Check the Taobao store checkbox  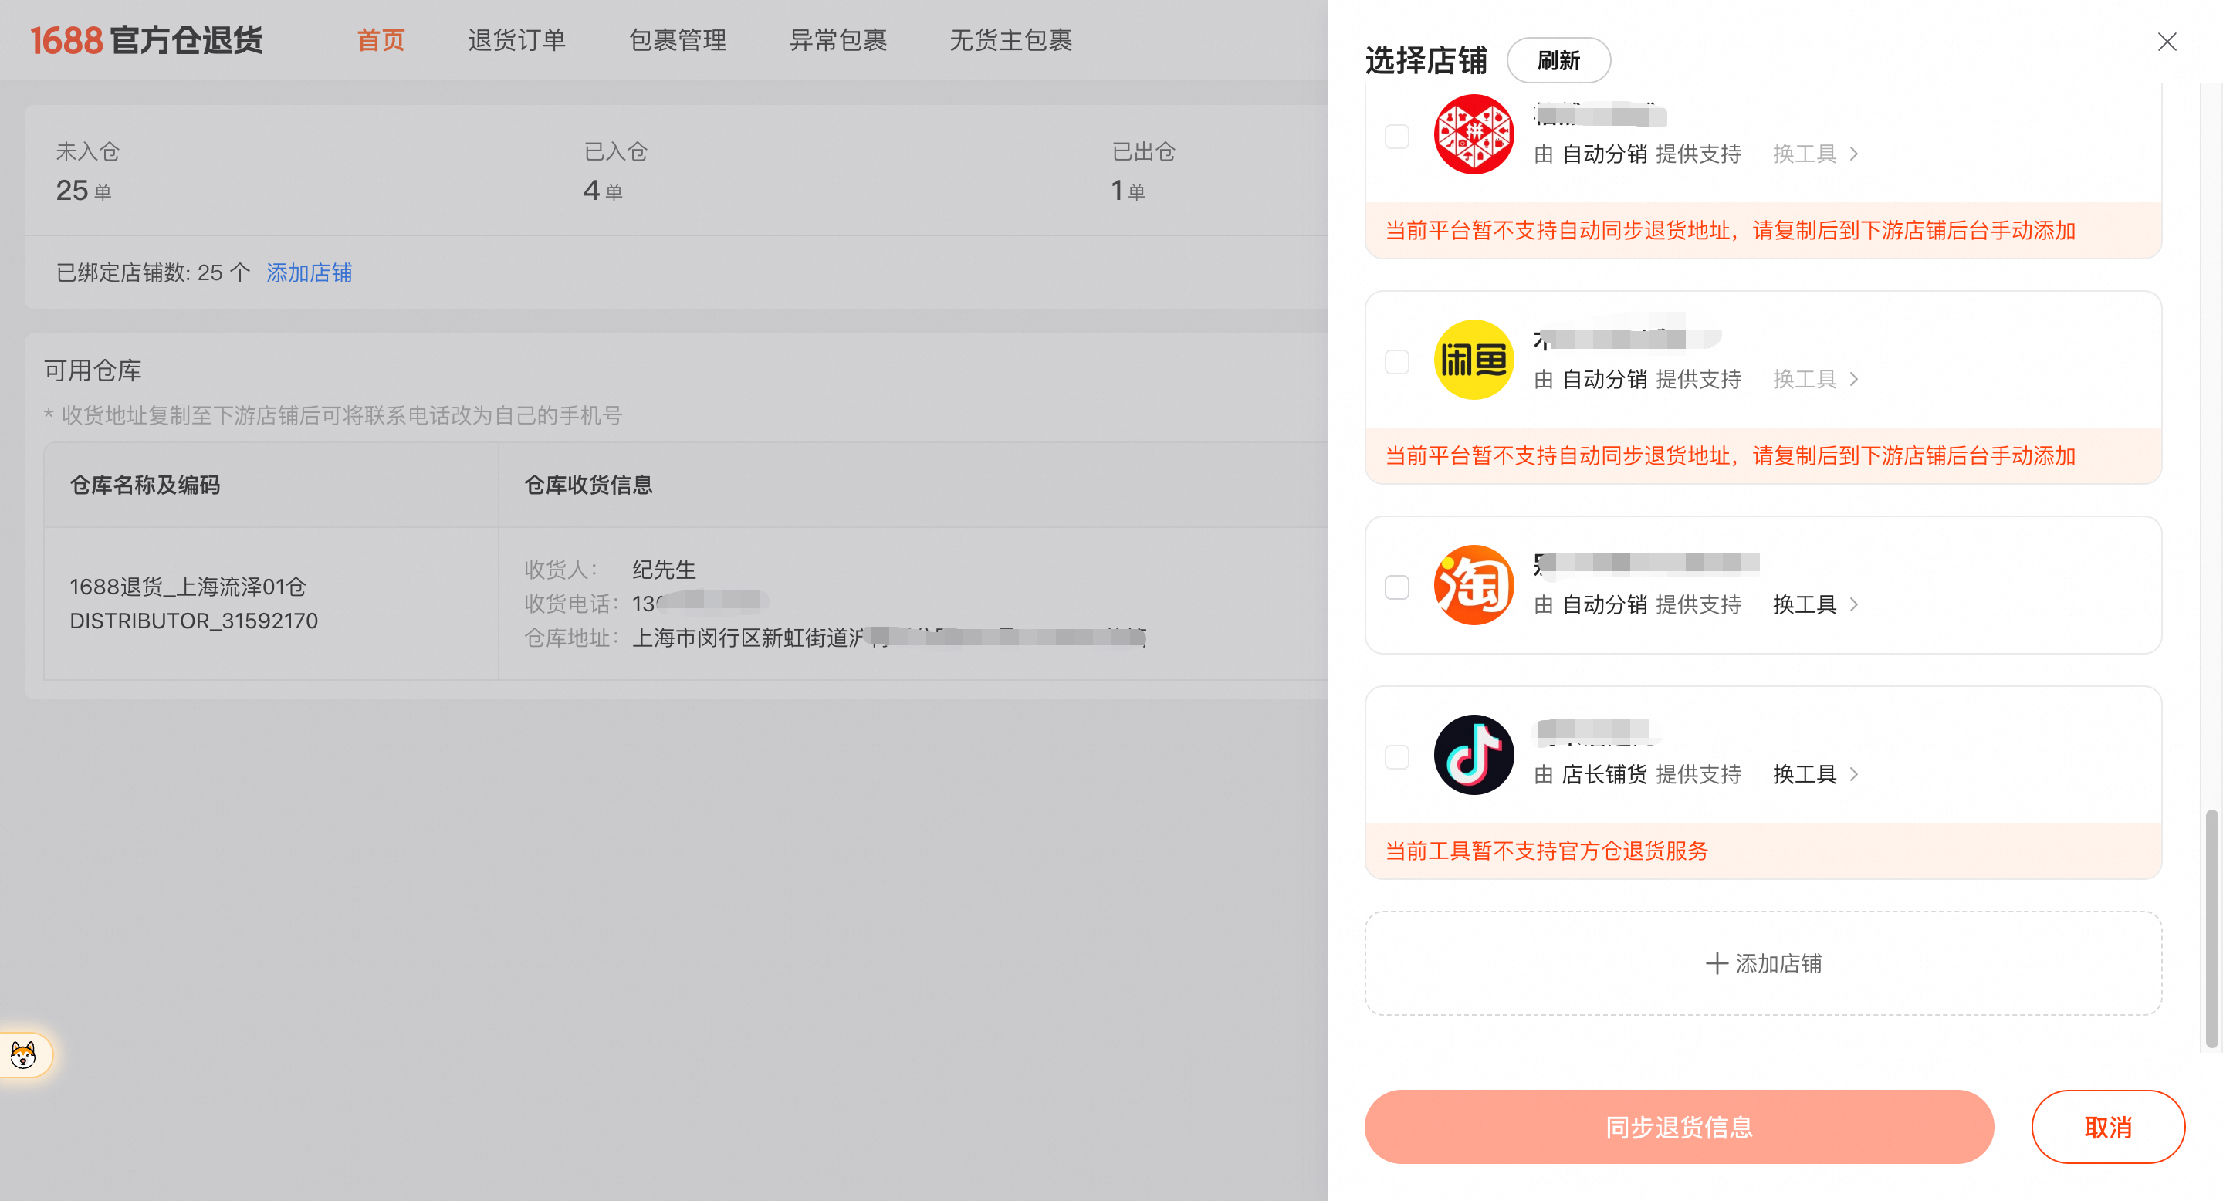pos(1396,587)
